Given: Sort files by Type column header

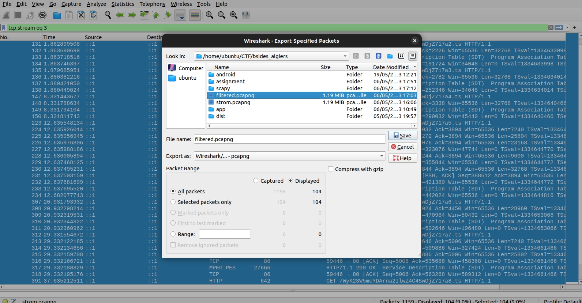Looking at the screenshot, I should [x=358, y=67].
